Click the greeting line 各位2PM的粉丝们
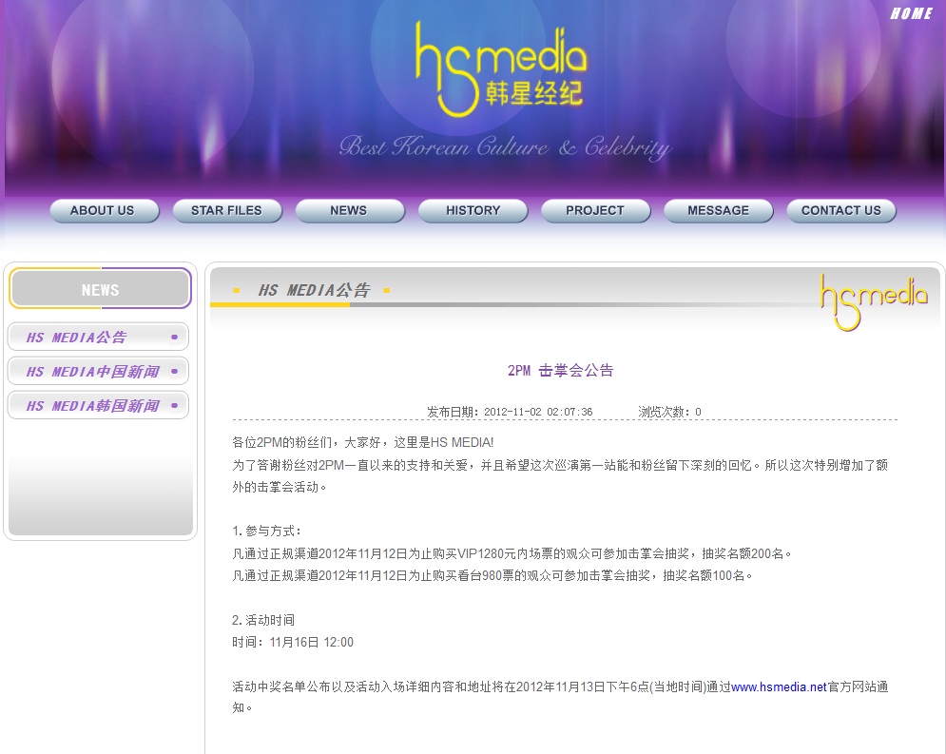 [362, 442]
